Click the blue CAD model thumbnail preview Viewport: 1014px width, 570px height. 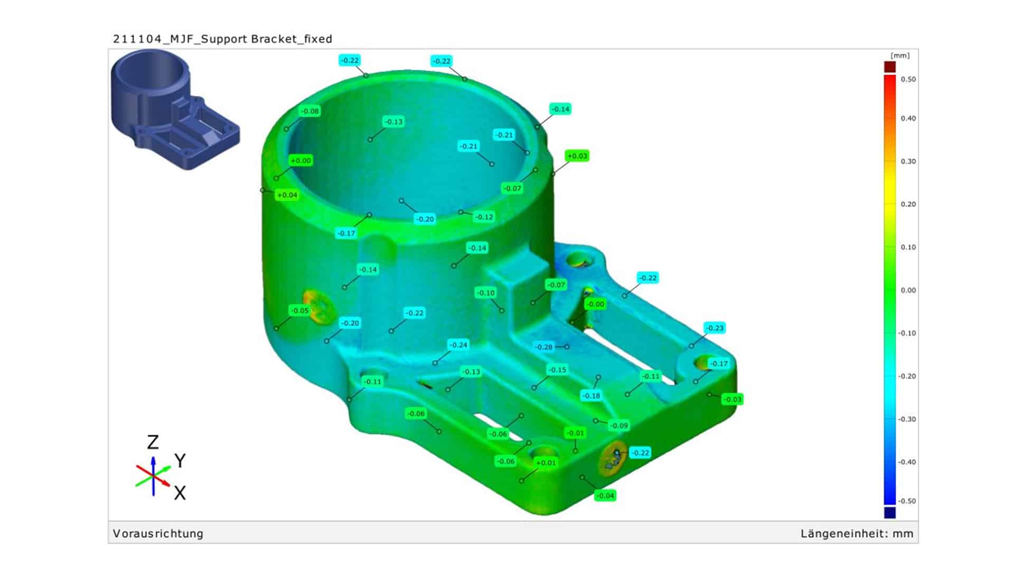click(x=174, y=110)
